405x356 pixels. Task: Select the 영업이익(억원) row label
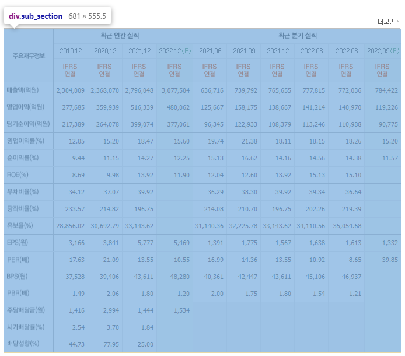pyautogui.click(x=25, y=107)
